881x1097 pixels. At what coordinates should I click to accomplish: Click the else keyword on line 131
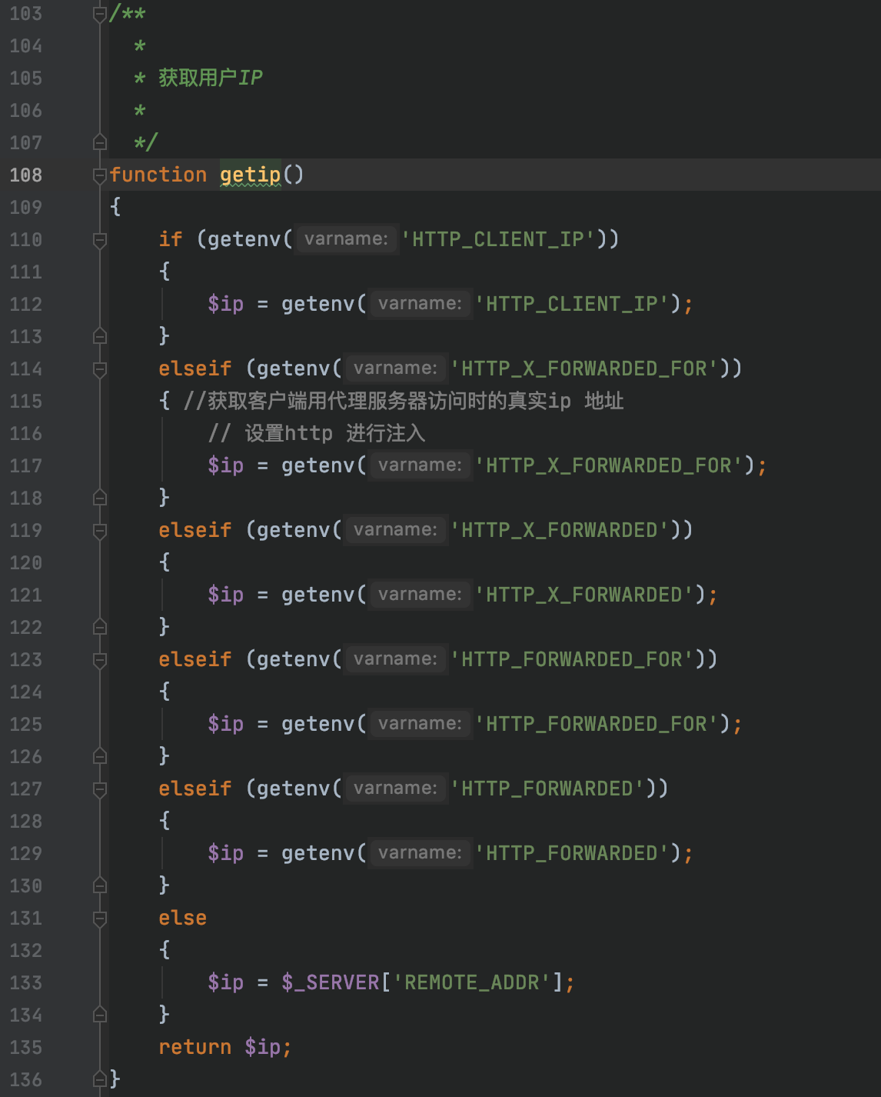point(182,918)
